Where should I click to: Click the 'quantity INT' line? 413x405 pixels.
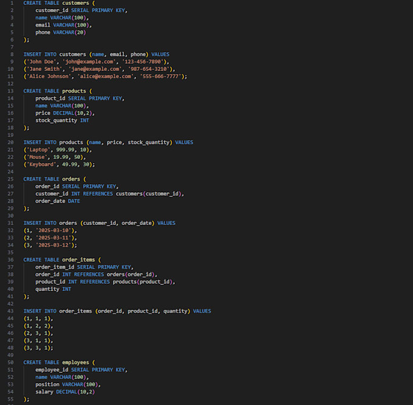pos(53,289)
